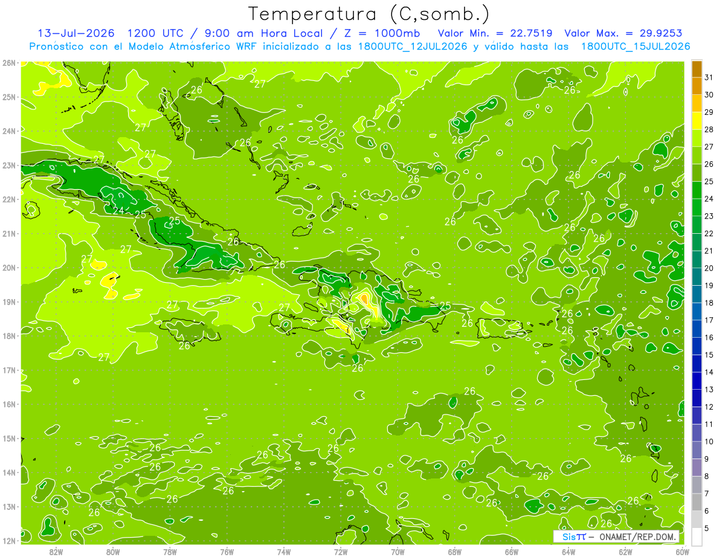Click the "26N" latitude axis label

[8, 63]
